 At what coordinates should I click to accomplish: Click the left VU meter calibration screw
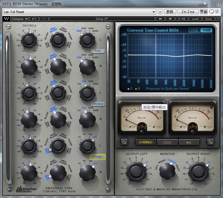tap(142, 132)
